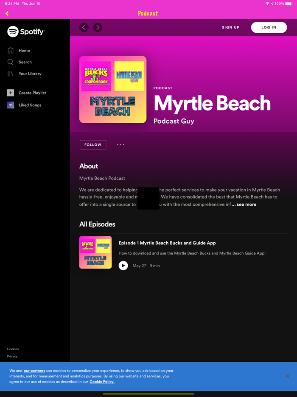Click the May 27 · 9 min text
This screenshot has height=397, width=297.
click(146, 266)
